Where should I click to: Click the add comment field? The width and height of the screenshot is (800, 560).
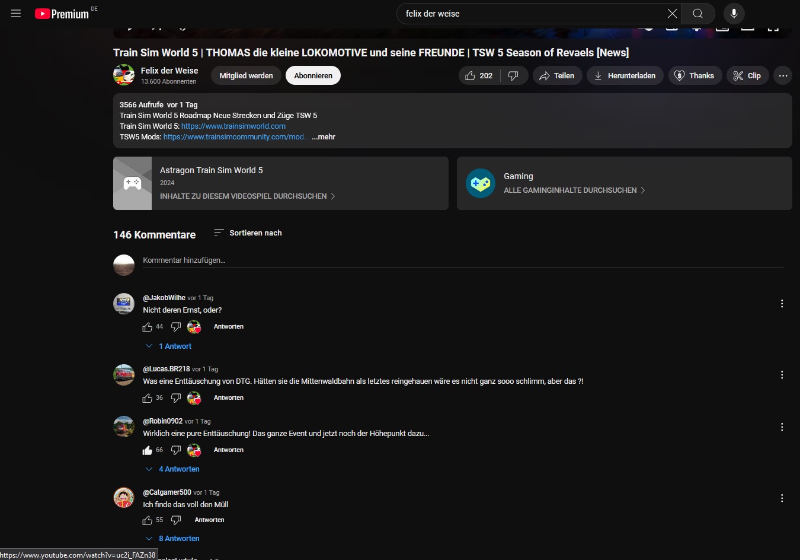(463, 260)
